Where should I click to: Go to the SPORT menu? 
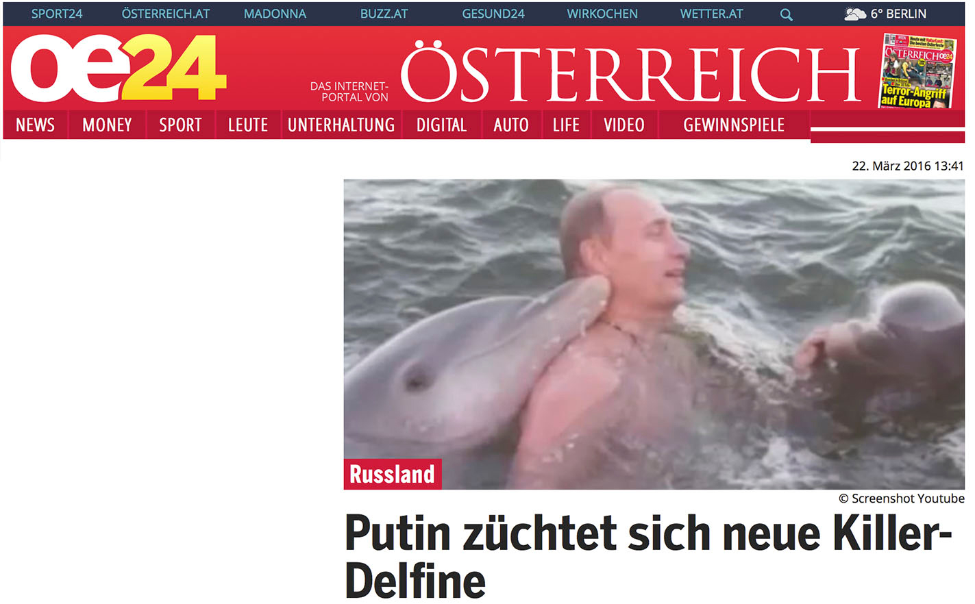pos(180,125)
